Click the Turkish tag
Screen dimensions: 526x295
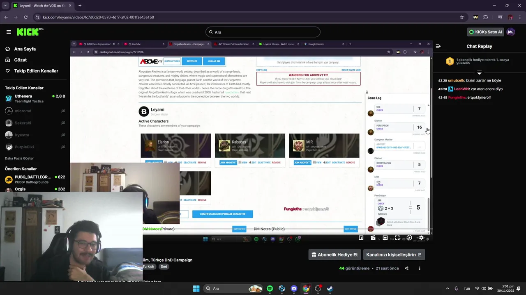(148, 266)
